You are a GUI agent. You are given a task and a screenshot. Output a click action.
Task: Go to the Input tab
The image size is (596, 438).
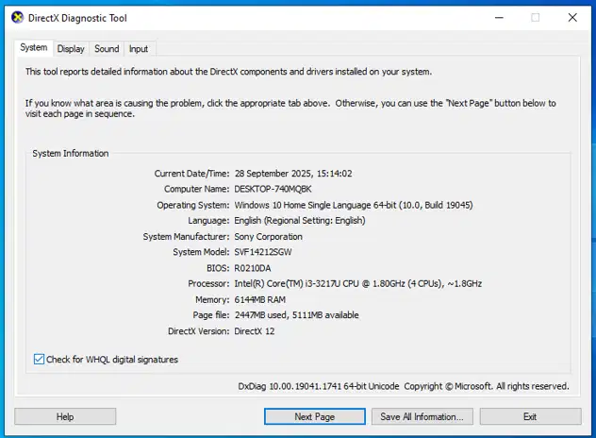point(139,49)
